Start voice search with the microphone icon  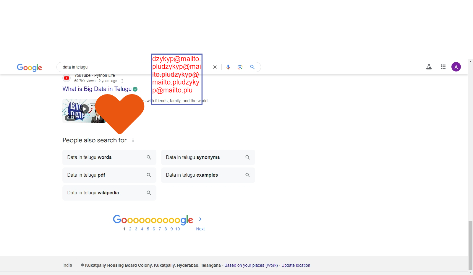pyautogui.click(x=228, y=67)
